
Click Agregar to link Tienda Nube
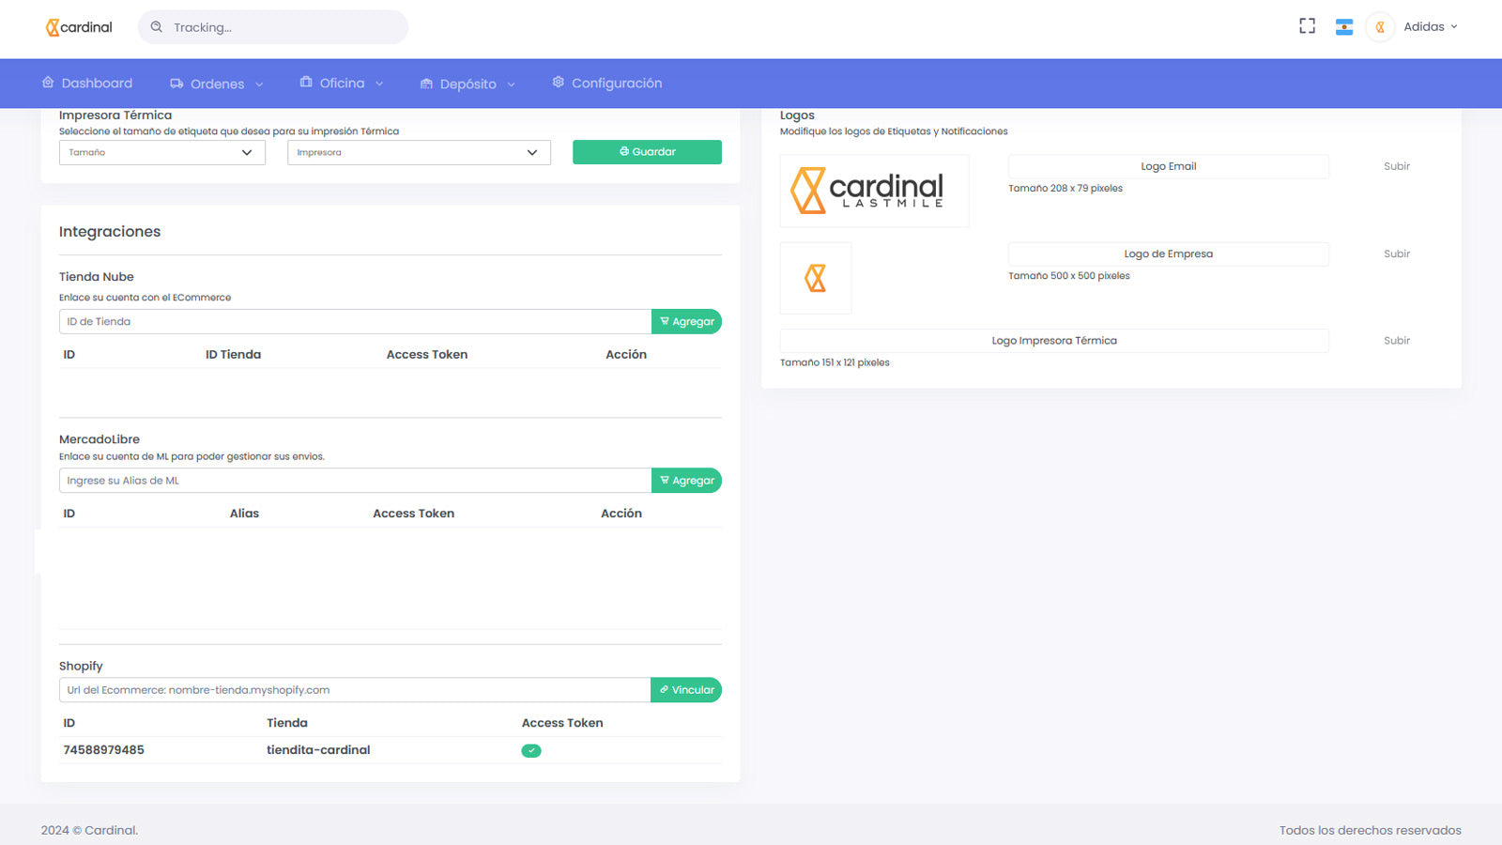click(x=686, y=321)
